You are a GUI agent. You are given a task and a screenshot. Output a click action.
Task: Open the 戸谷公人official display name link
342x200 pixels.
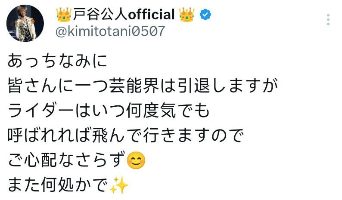[x=124, y=14]
